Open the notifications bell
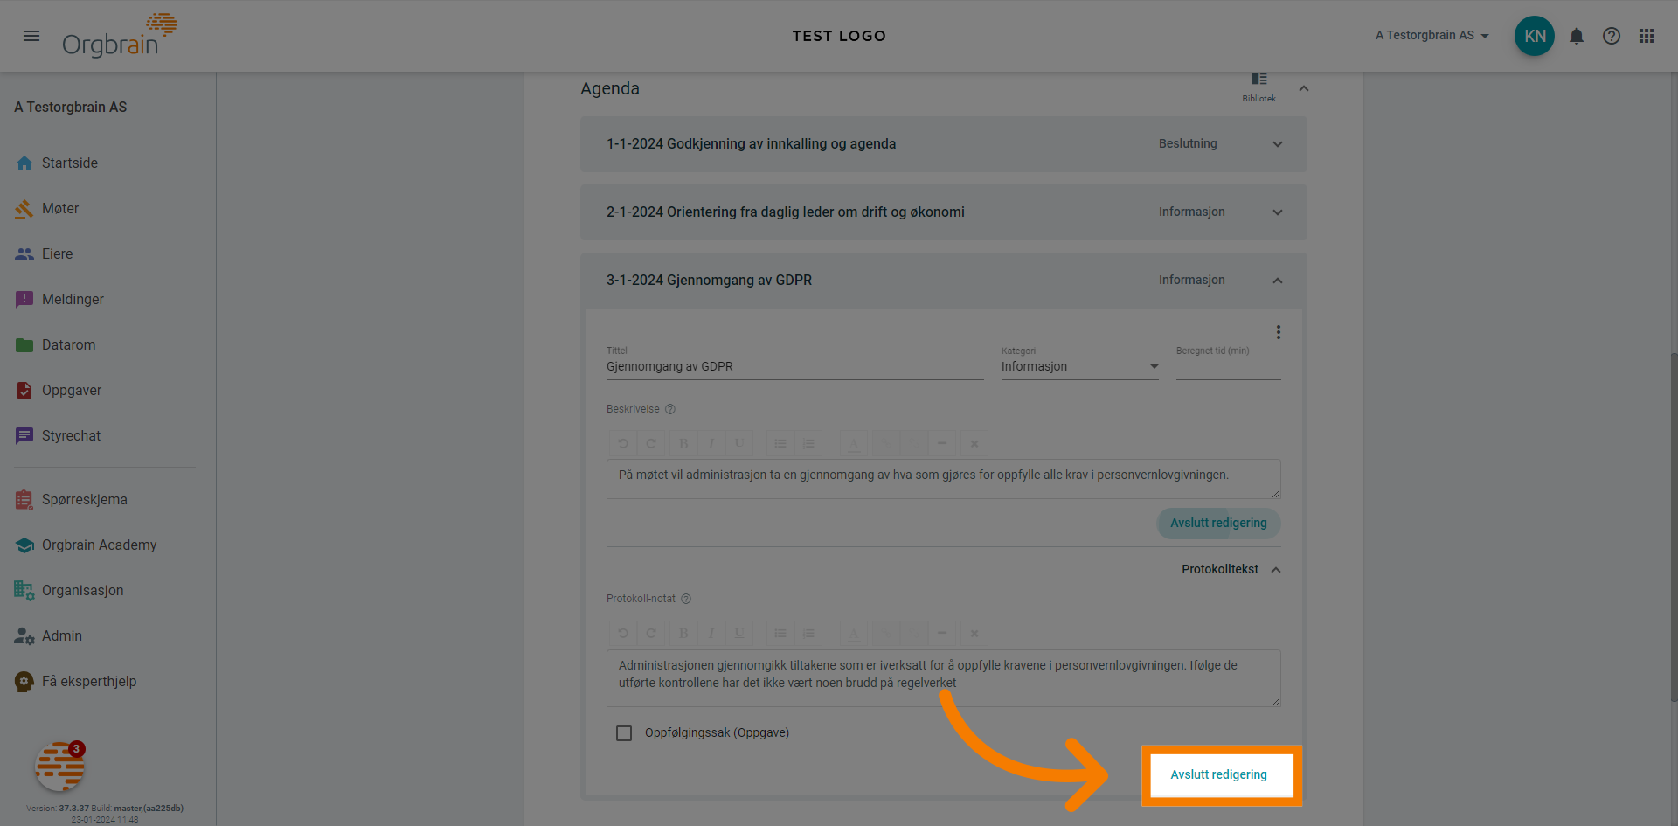Image resolution: width=1678 pixels, height=826 pixels. 1577,36
